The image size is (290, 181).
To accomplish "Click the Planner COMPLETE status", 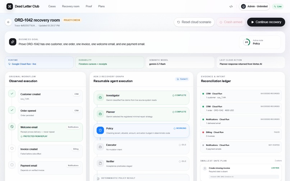I will [x=179, y=112].
